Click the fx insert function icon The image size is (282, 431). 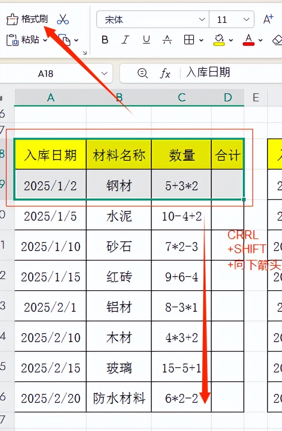tap(165, 73)
